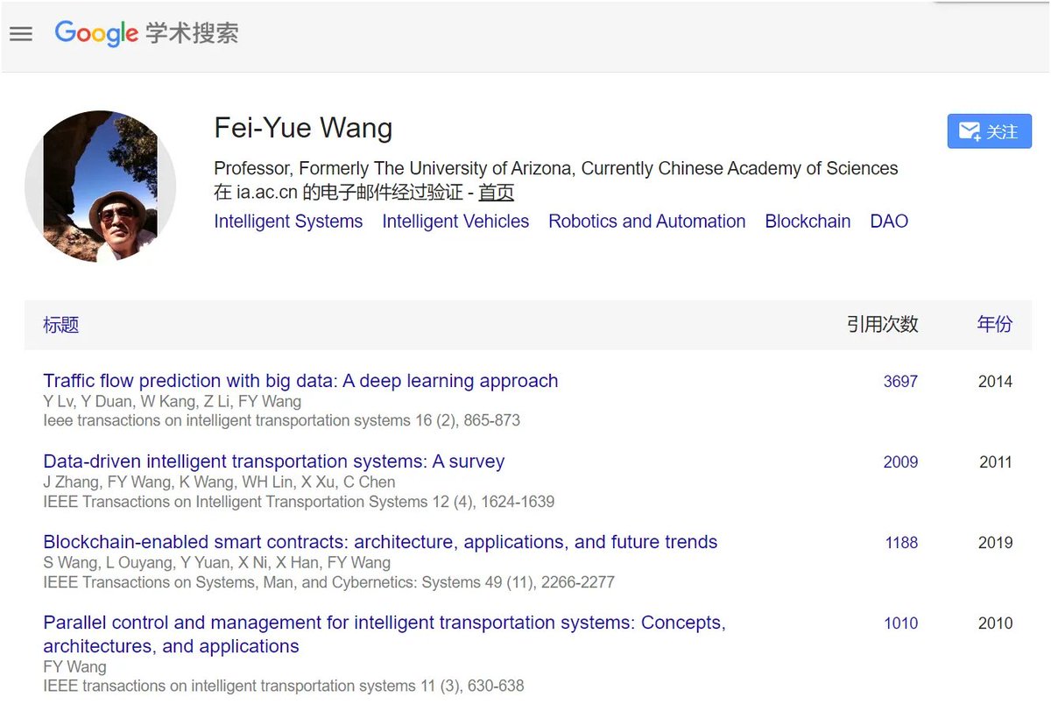1051x711 pixels.
Task: Select the Intelligent Vehicles interest tag
Action: 455,222
